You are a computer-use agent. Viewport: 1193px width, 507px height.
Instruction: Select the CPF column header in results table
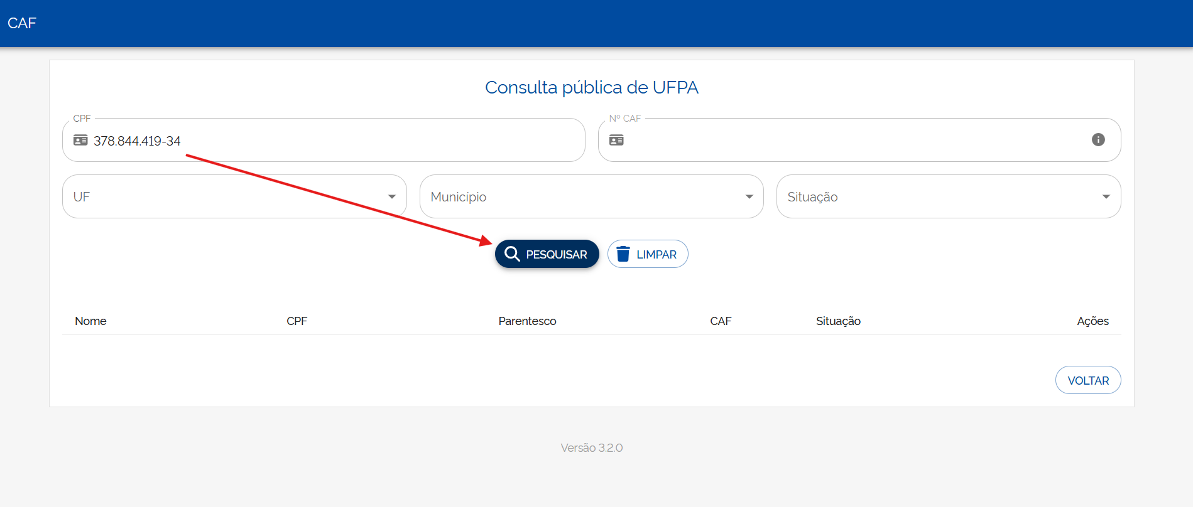coord(297,321)
